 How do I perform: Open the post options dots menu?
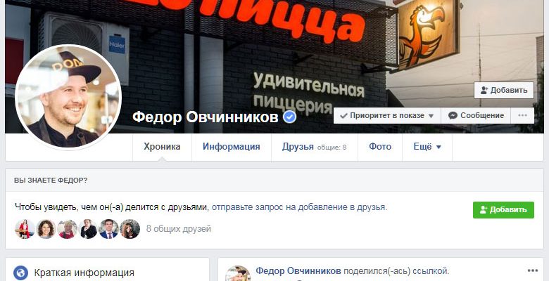[533, 270]
